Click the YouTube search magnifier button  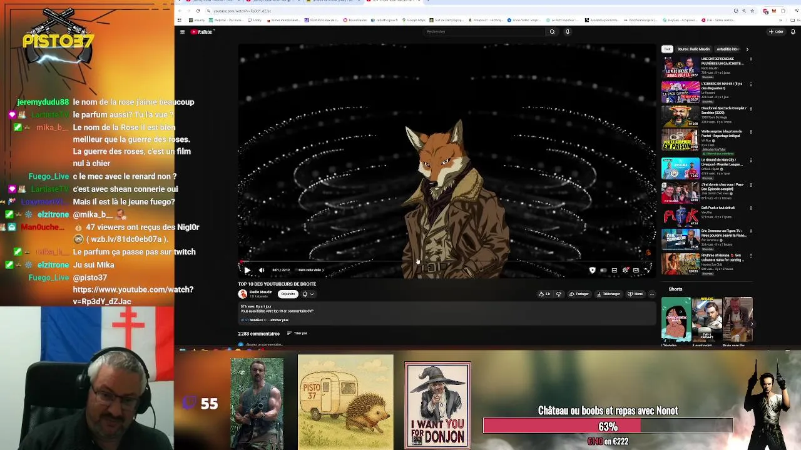pyautogui.click(x=552, y=32)
